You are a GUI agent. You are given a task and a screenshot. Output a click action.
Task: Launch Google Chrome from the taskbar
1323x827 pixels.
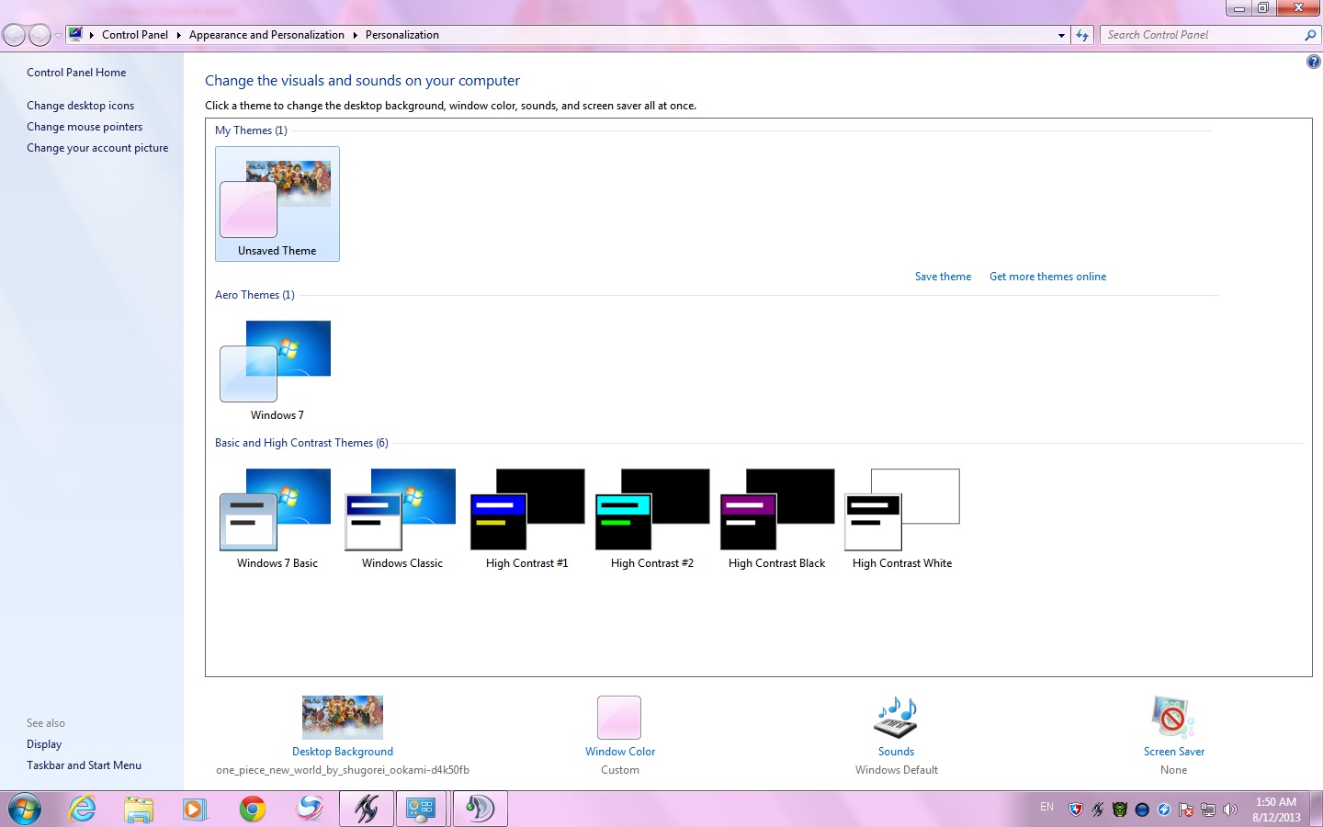[x=252, y=809]
